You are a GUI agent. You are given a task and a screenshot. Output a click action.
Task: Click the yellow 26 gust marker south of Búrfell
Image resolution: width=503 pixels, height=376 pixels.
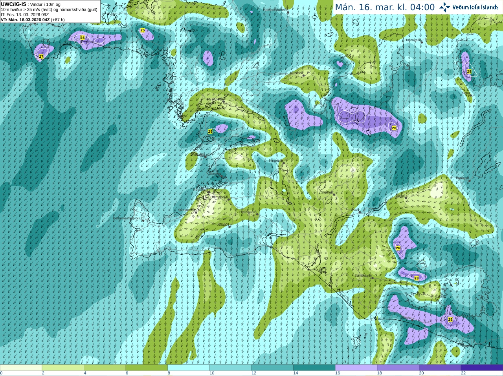coord(398,248)
